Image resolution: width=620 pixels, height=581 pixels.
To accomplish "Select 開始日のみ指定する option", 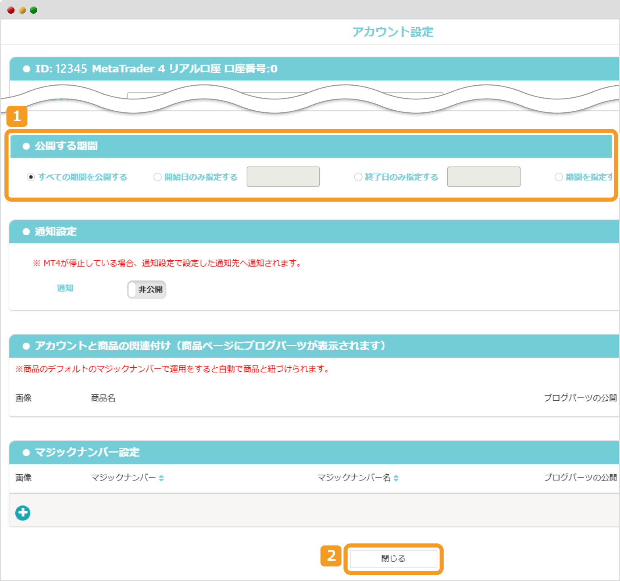I will pyautogui.click(x=157, y=177).
